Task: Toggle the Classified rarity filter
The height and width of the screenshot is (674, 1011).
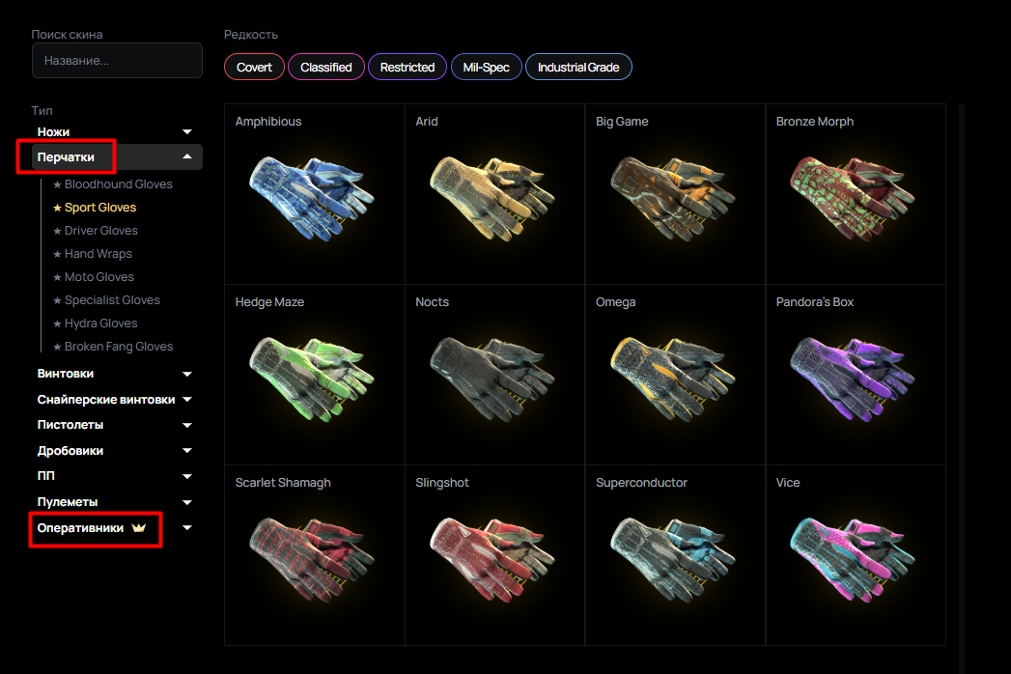Action: 326,67
